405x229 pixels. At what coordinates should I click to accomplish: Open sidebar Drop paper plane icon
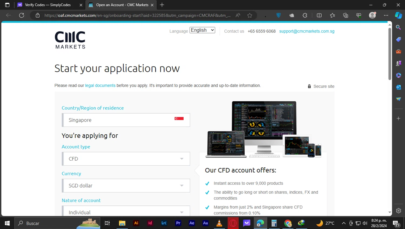pyautogui.click(x=398, y=99)
